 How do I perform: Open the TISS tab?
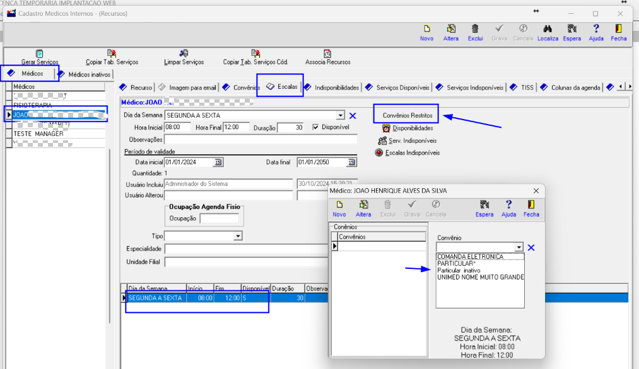pyautogui.click(x=522, y=88)
